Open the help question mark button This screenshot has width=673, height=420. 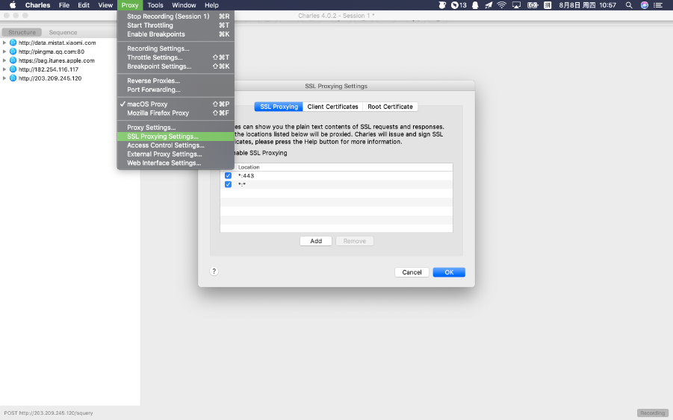click(214, 272)
